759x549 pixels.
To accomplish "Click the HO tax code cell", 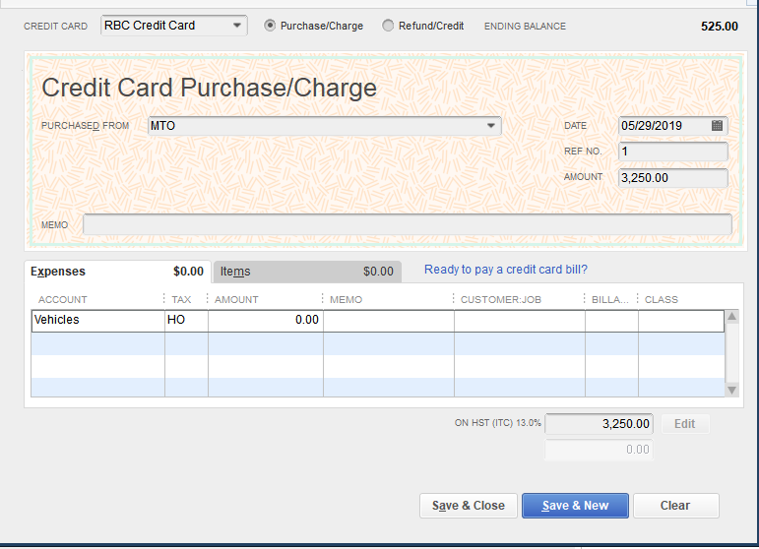I will pyautogui.click(x=186, y=320).
